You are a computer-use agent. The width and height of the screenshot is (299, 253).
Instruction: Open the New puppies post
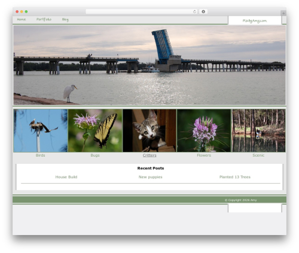pyautogui.click(x=151, y=177)
